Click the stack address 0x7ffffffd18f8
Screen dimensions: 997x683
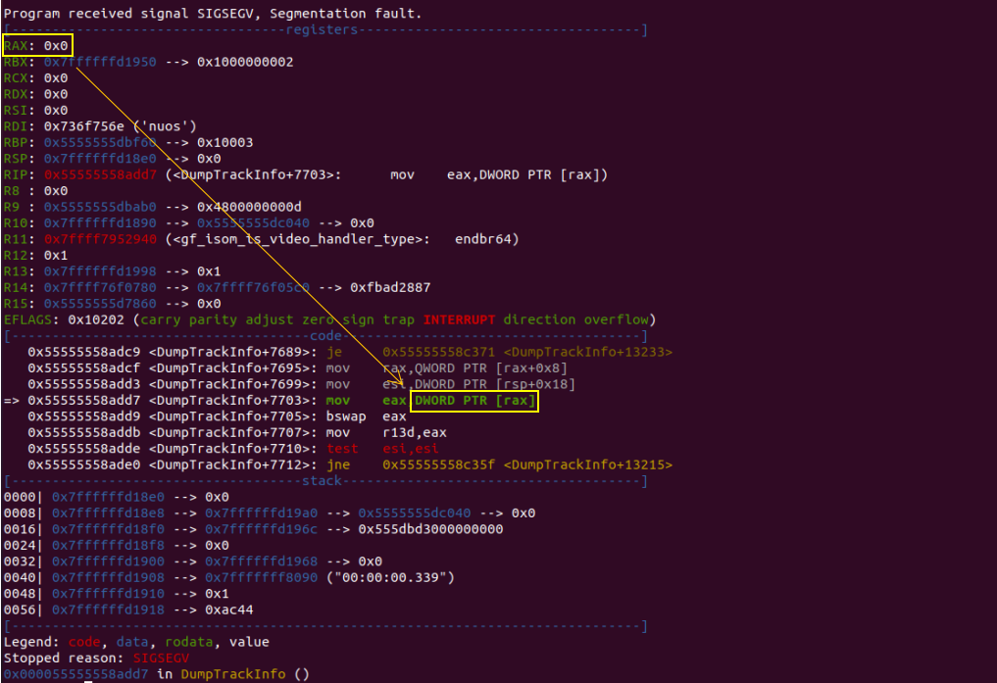tap(108, 545)
